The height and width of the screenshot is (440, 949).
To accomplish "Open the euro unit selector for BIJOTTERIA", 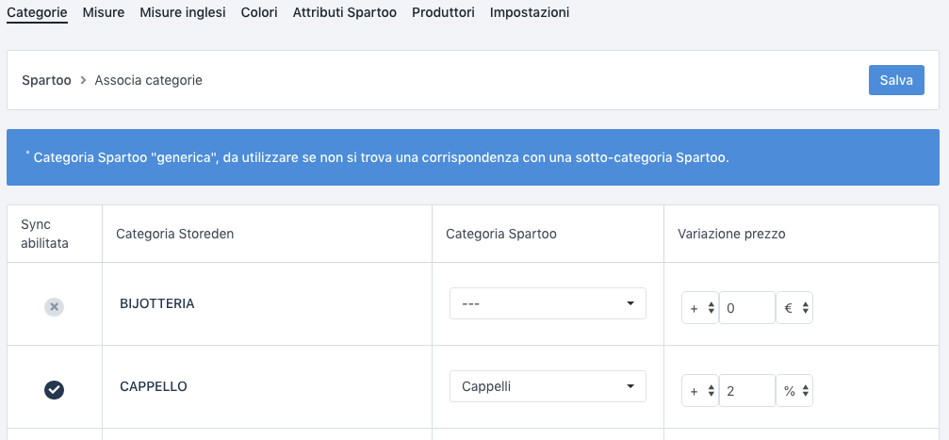I will coord(794,307).
